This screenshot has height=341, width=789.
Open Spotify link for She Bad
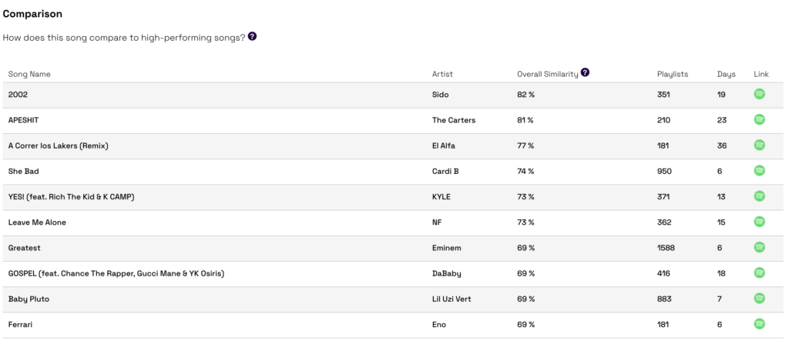click(759, 171)
